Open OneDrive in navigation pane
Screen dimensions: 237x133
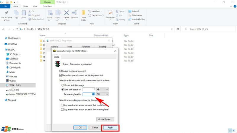11,44
